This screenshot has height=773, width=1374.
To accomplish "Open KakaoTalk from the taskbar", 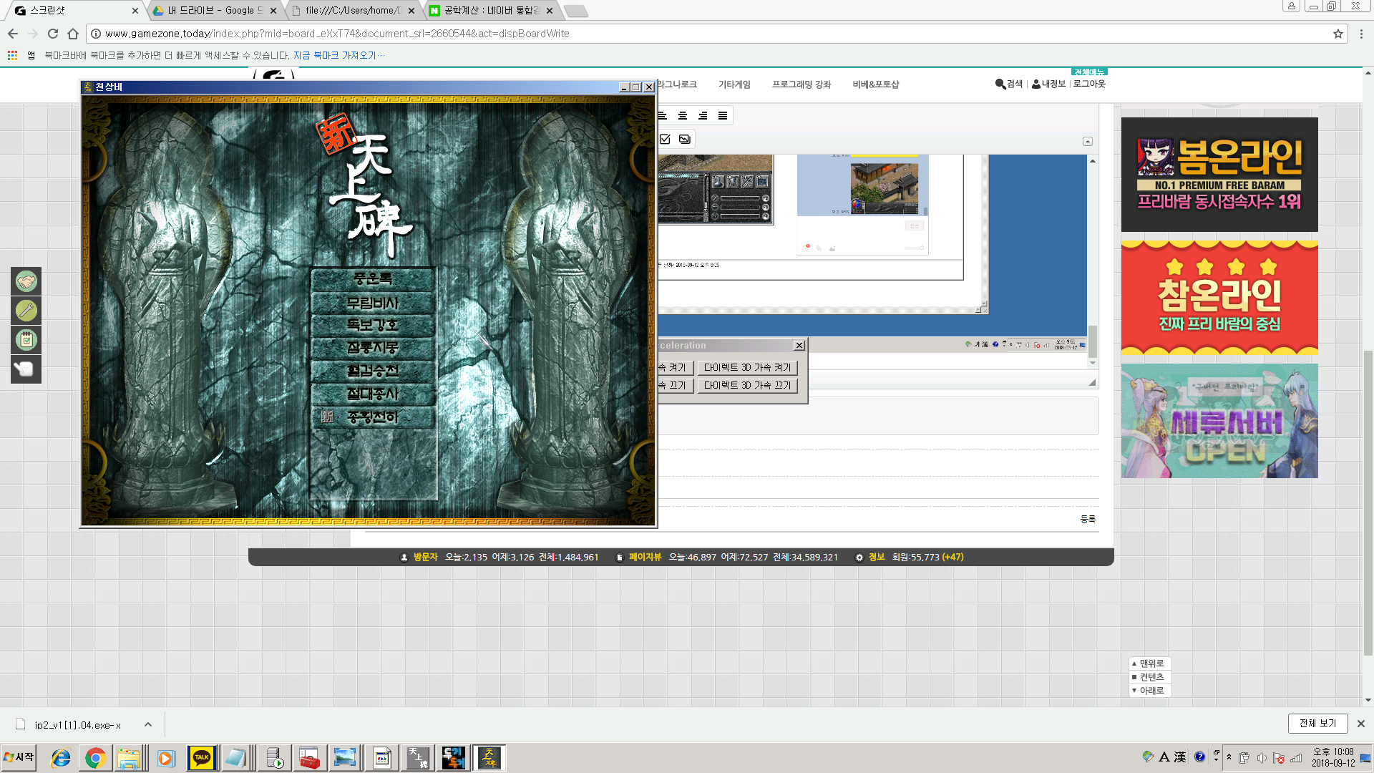I will pos(201,758).
